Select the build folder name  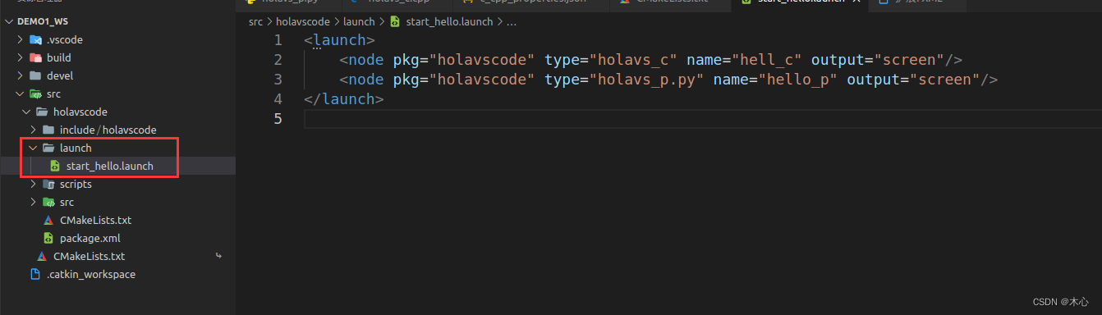59,57
